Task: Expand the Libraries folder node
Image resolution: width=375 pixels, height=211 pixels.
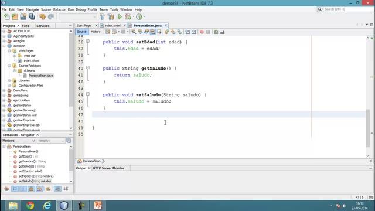Action: pyautogui.click(x=9, y=80)
